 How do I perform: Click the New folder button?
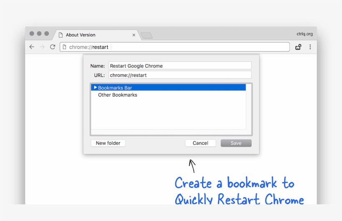(x=108, y=143)
